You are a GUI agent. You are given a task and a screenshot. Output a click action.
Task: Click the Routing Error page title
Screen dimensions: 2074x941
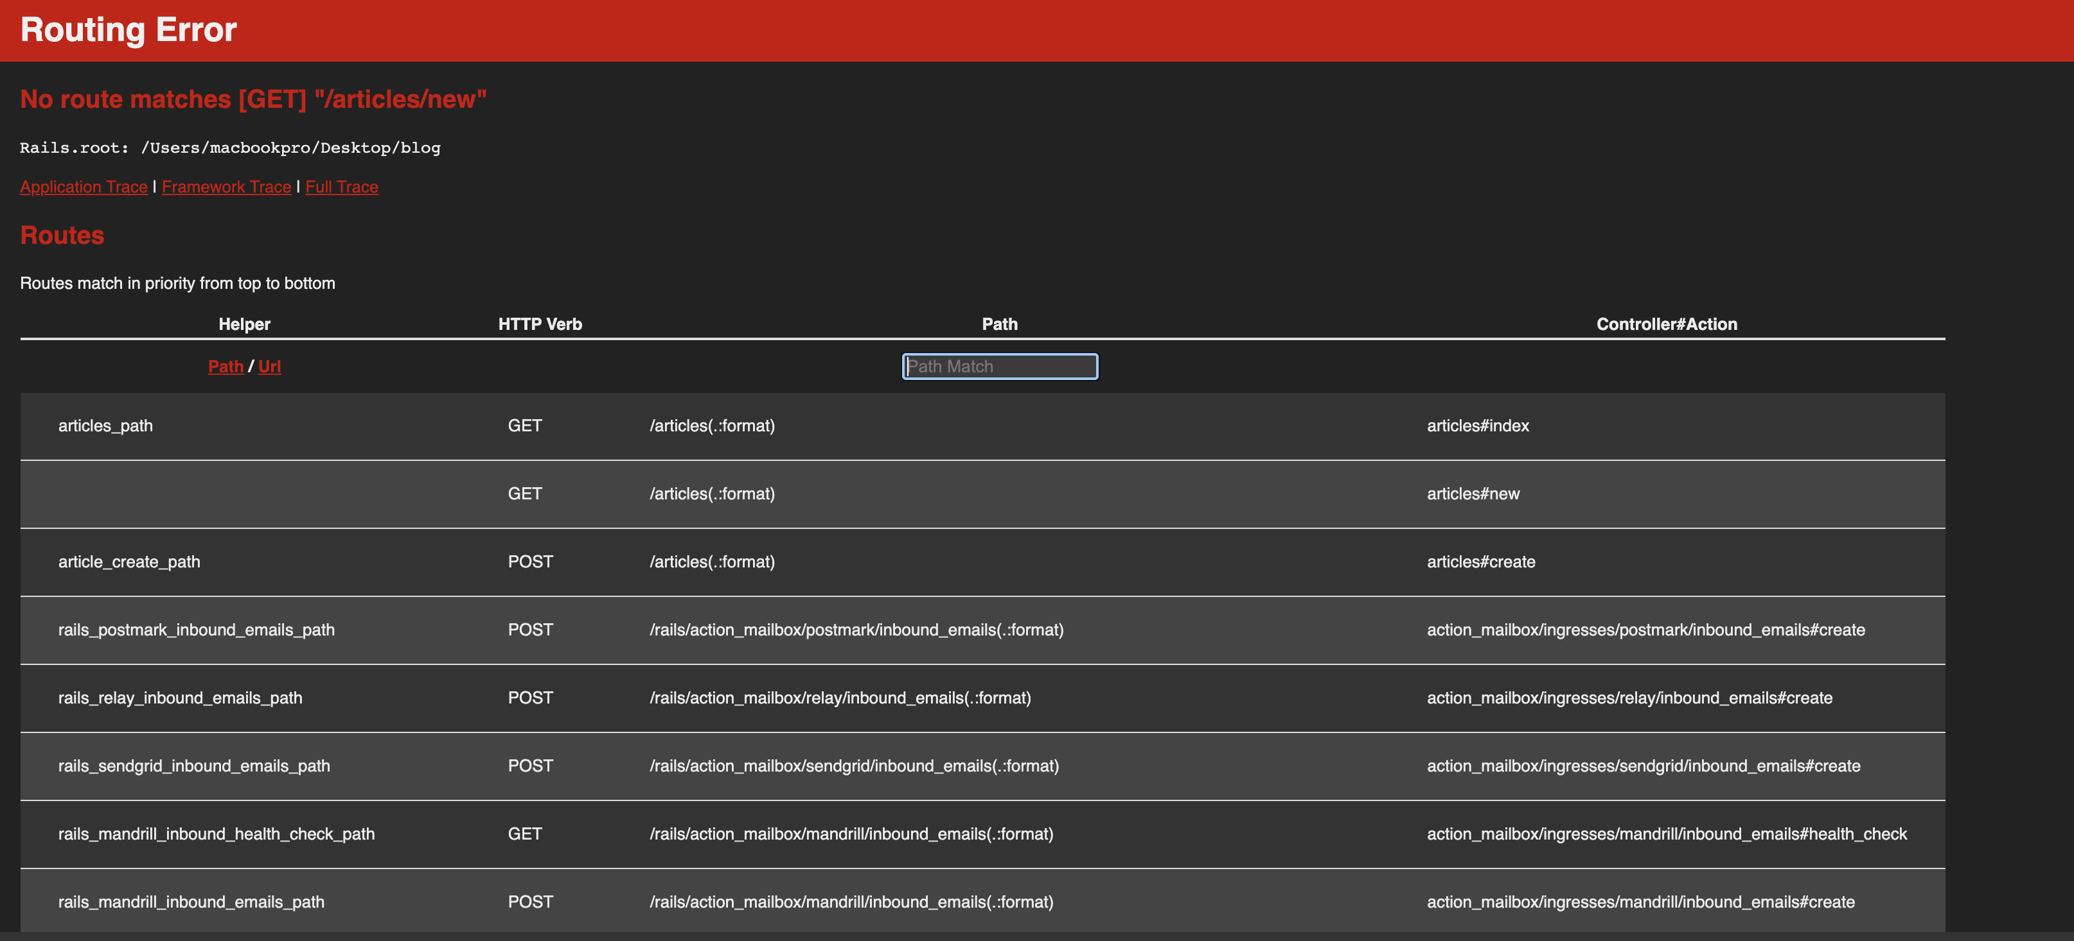129,30
